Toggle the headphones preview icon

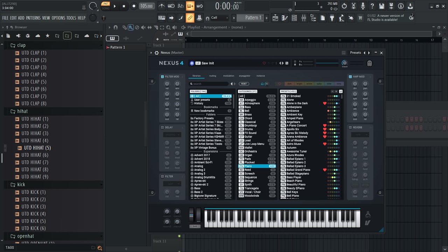tap(262, 84)
